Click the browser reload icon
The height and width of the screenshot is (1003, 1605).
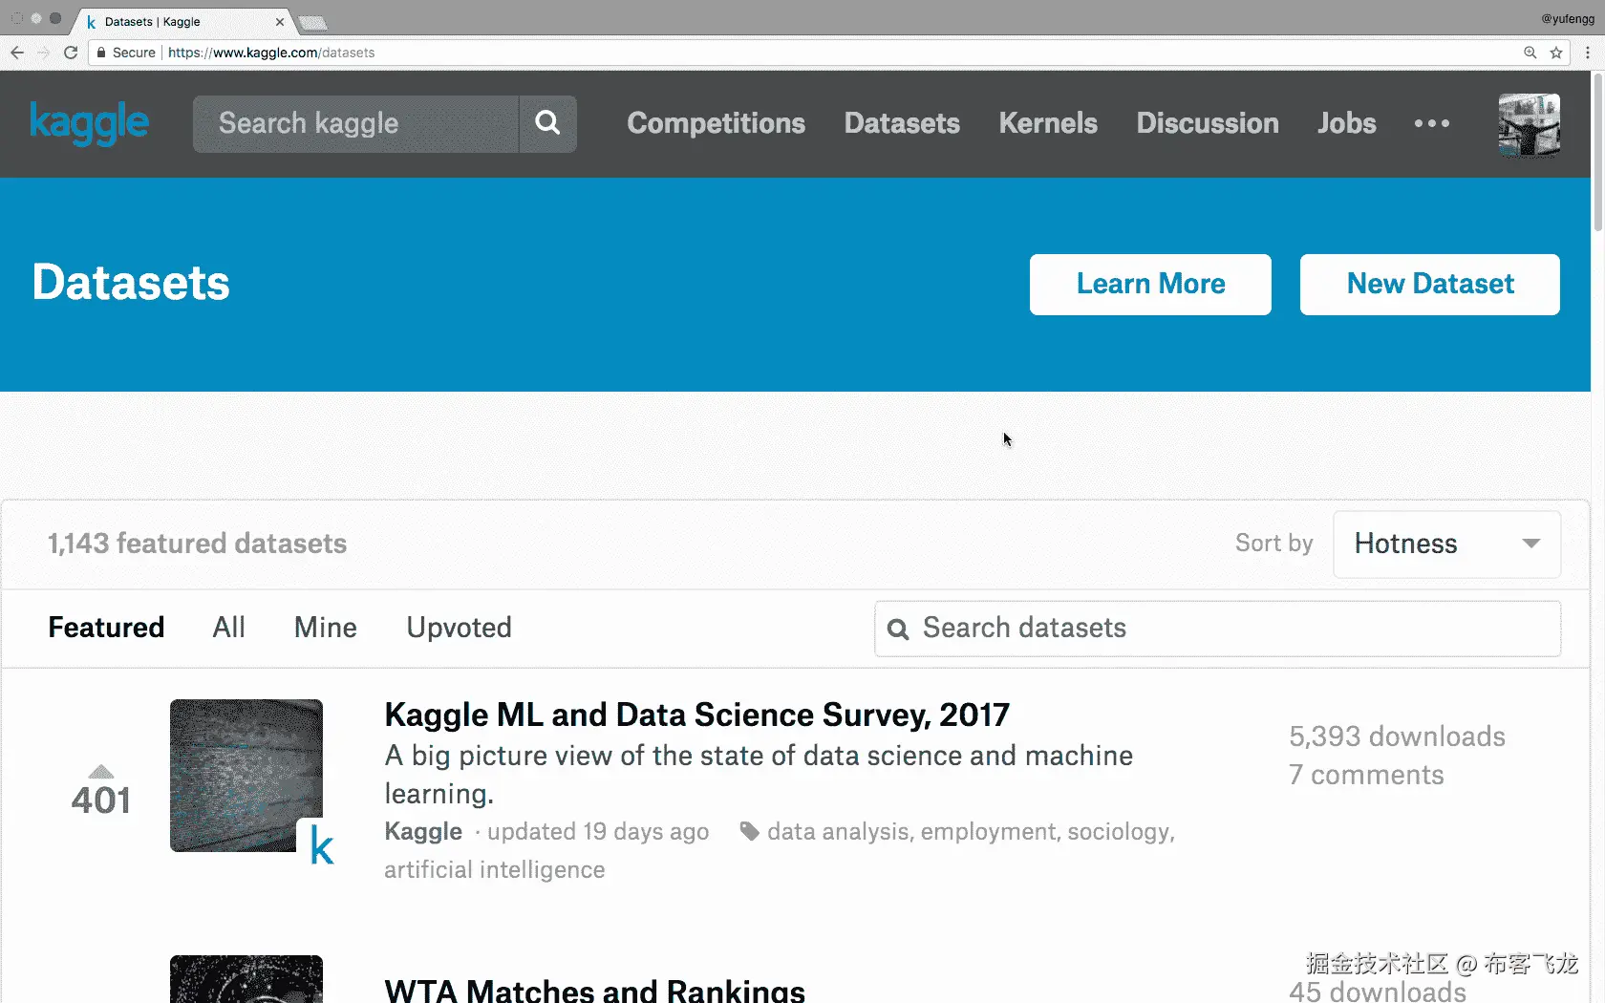click(71, 53)
